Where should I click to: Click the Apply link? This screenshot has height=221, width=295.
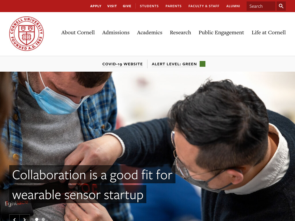(96, 6)
